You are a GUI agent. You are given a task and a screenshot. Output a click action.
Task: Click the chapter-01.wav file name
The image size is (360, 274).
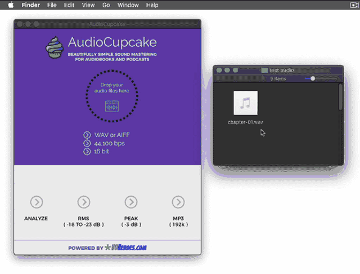245,122
